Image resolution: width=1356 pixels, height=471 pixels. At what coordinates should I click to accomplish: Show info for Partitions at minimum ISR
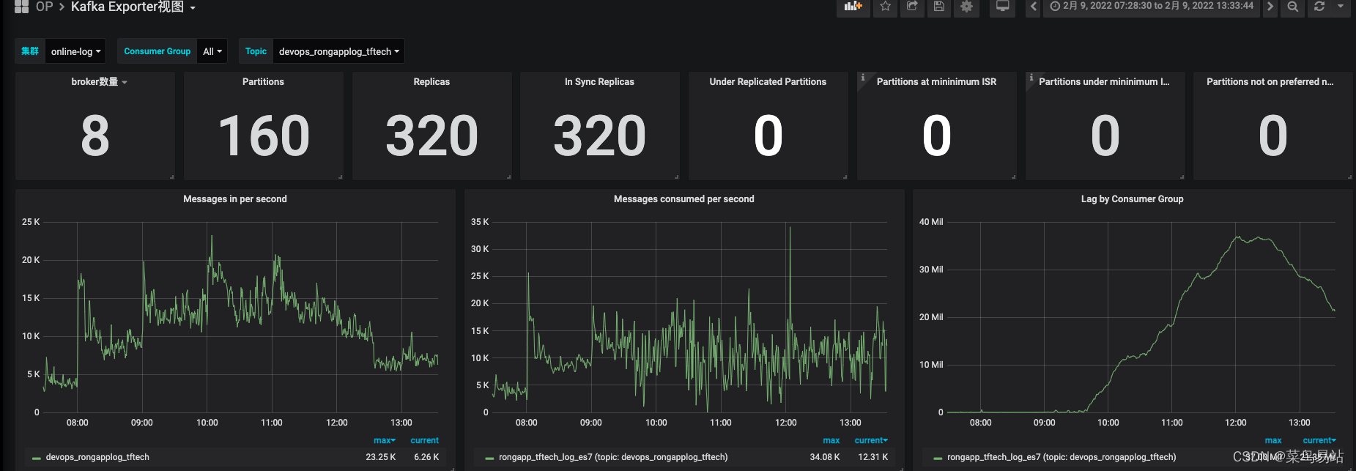[863, 77]
